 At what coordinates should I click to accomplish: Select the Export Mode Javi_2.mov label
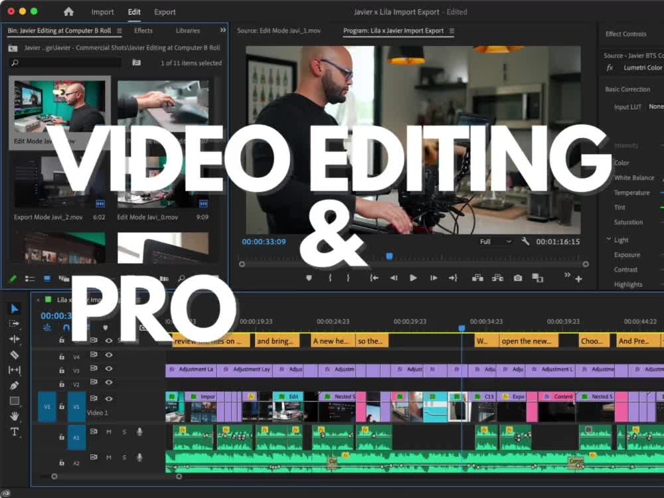(48, 217)
